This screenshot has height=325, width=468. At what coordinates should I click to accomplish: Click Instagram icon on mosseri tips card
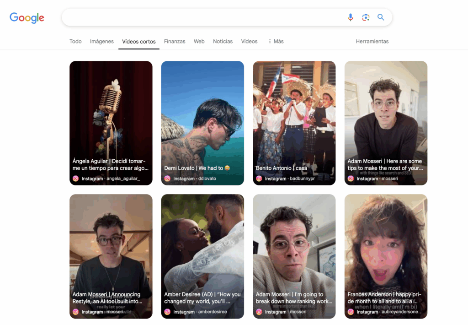pos(351,179)
